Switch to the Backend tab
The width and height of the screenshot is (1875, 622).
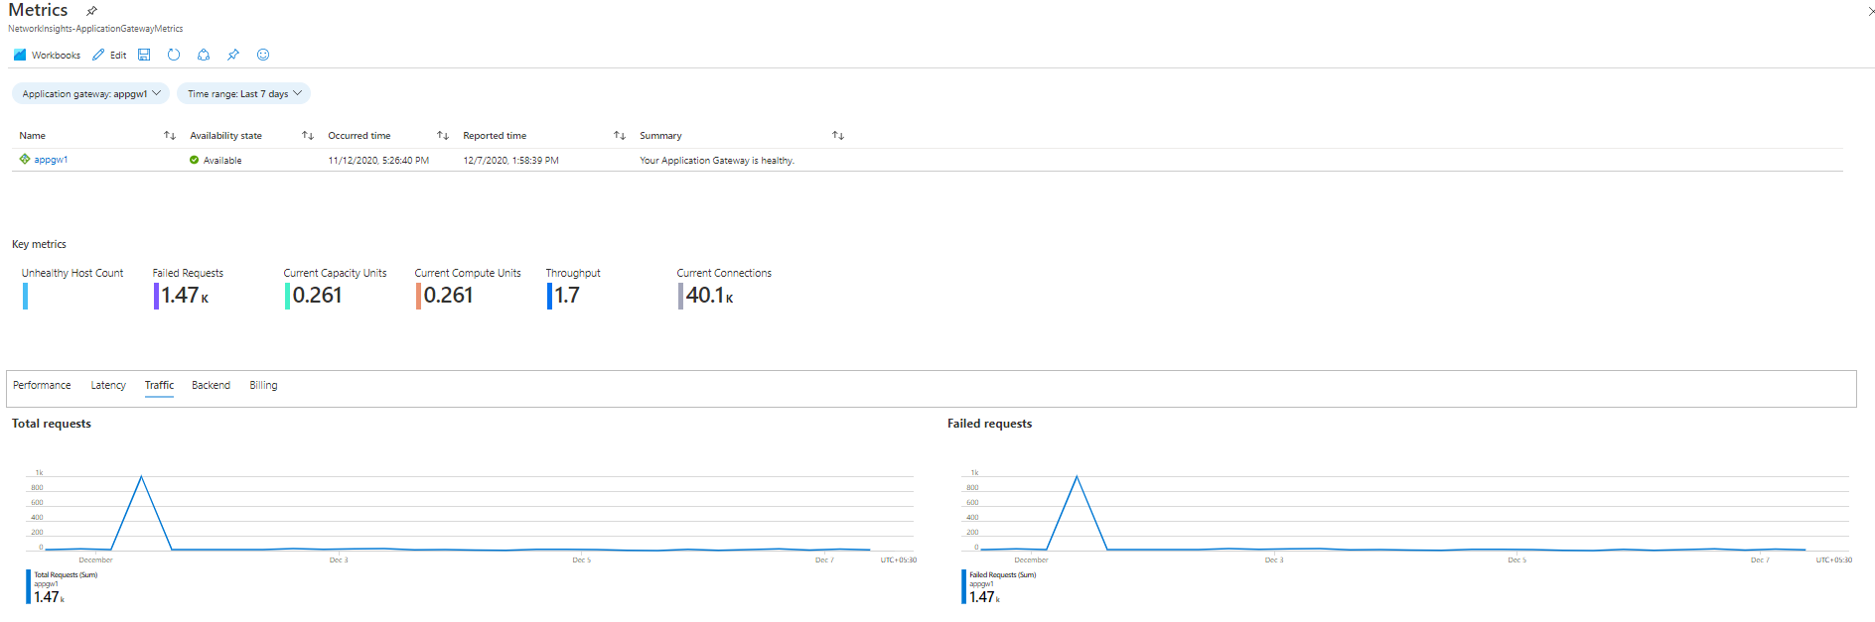click(211, 385)
